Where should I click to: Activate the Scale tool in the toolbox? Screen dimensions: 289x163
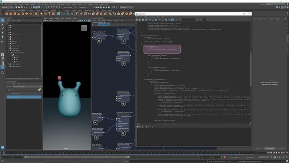pyautogui.click(x=2, y=41)
